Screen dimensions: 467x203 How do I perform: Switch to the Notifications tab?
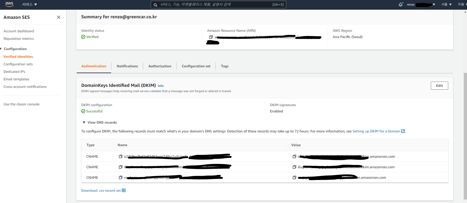[x=127, y=66]
